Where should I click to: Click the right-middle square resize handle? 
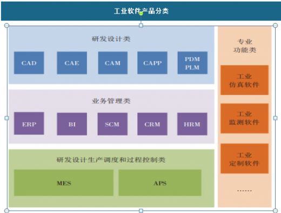coord(275,118)
